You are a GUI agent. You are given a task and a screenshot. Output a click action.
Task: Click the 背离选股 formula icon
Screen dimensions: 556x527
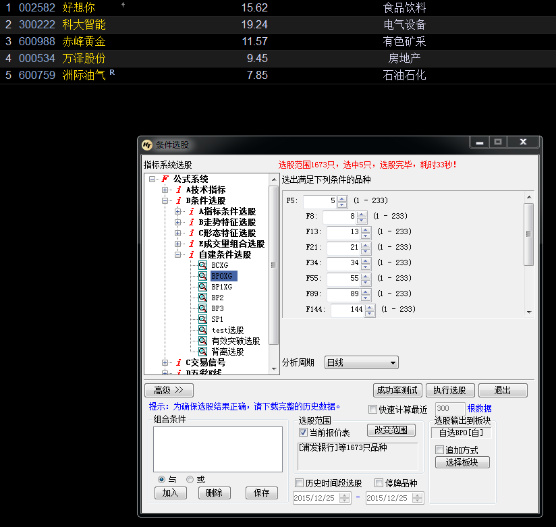202,352
